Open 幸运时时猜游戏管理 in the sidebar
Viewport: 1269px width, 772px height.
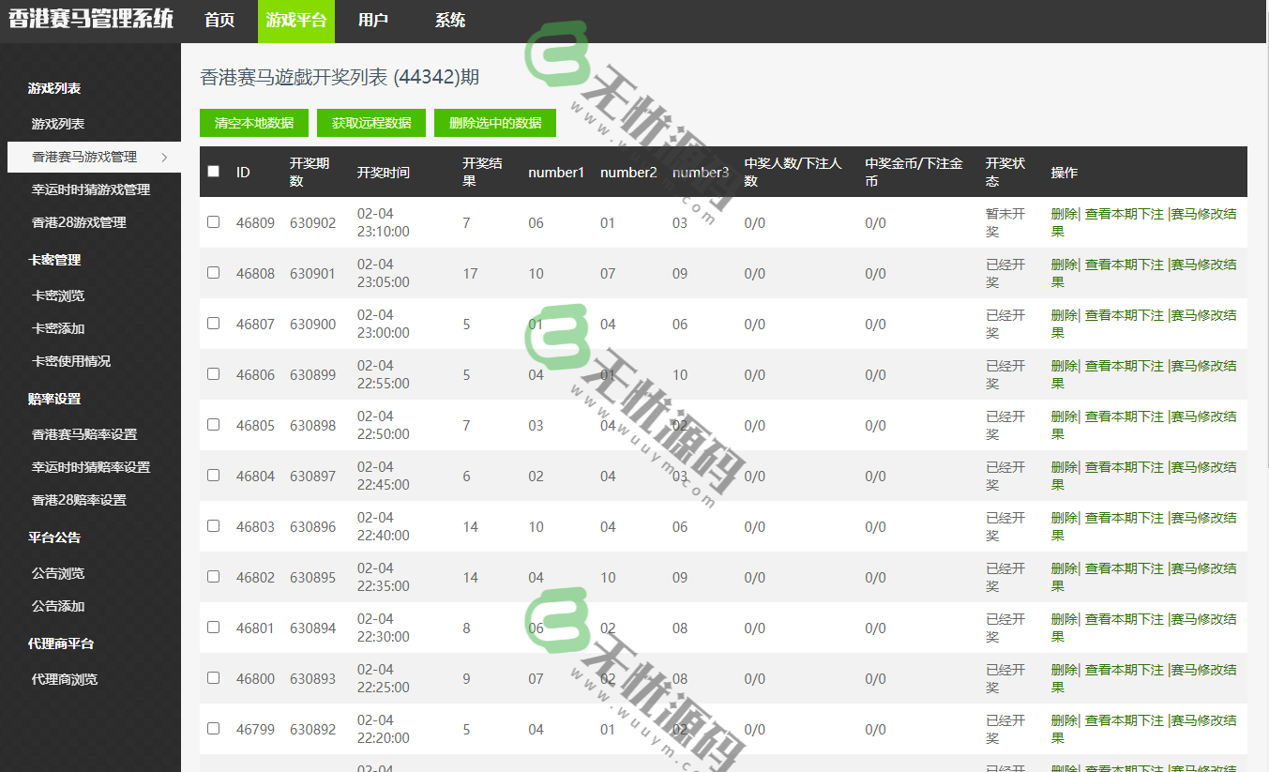(x=91, y=189)
